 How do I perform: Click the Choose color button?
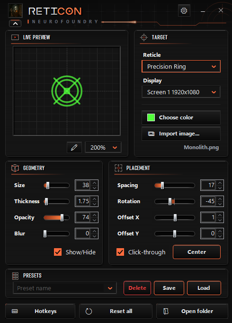[181, 117]
